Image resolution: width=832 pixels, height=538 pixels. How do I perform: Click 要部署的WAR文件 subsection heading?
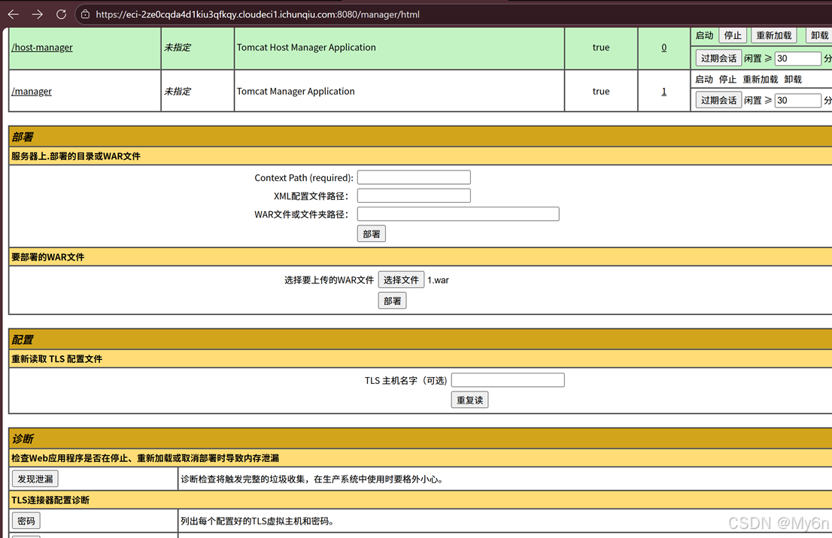coord(47,257)
